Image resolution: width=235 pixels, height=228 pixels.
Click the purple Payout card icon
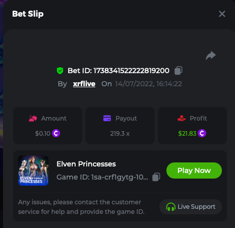coord(107,118)
